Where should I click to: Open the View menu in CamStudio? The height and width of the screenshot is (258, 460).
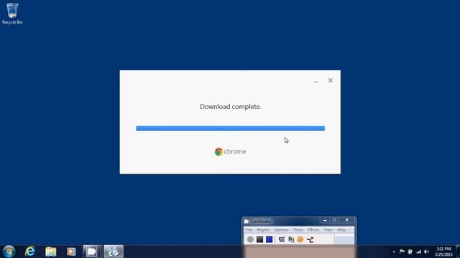[x=328, y=230]
